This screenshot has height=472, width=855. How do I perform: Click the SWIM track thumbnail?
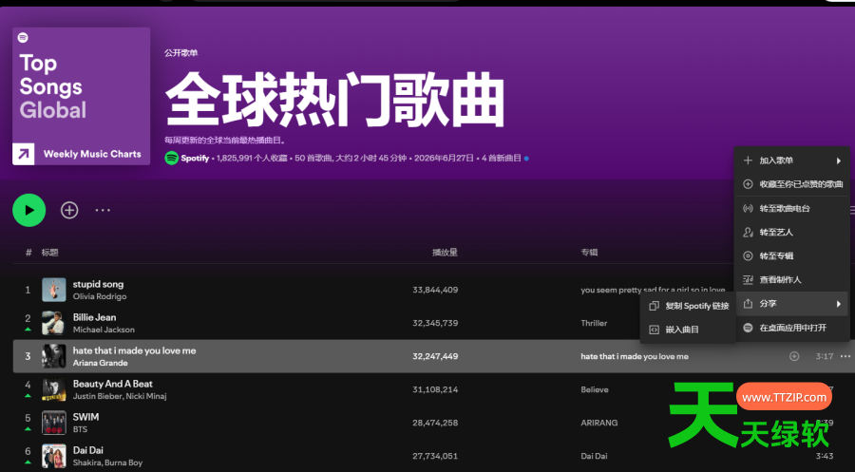tap(54, 423)
